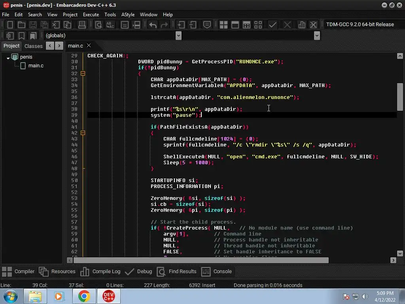405x304 pixels.
Task: Open Find with the magnifier icon
Action: [98, 25]
